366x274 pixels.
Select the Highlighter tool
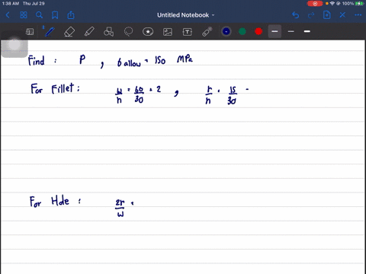tap(89, 32)
